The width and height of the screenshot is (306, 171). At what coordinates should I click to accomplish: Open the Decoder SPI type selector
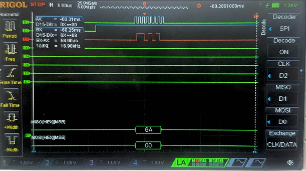click(x=284, y=29)
